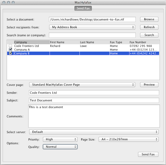Sort by the Company column header

tap(32, 42)
